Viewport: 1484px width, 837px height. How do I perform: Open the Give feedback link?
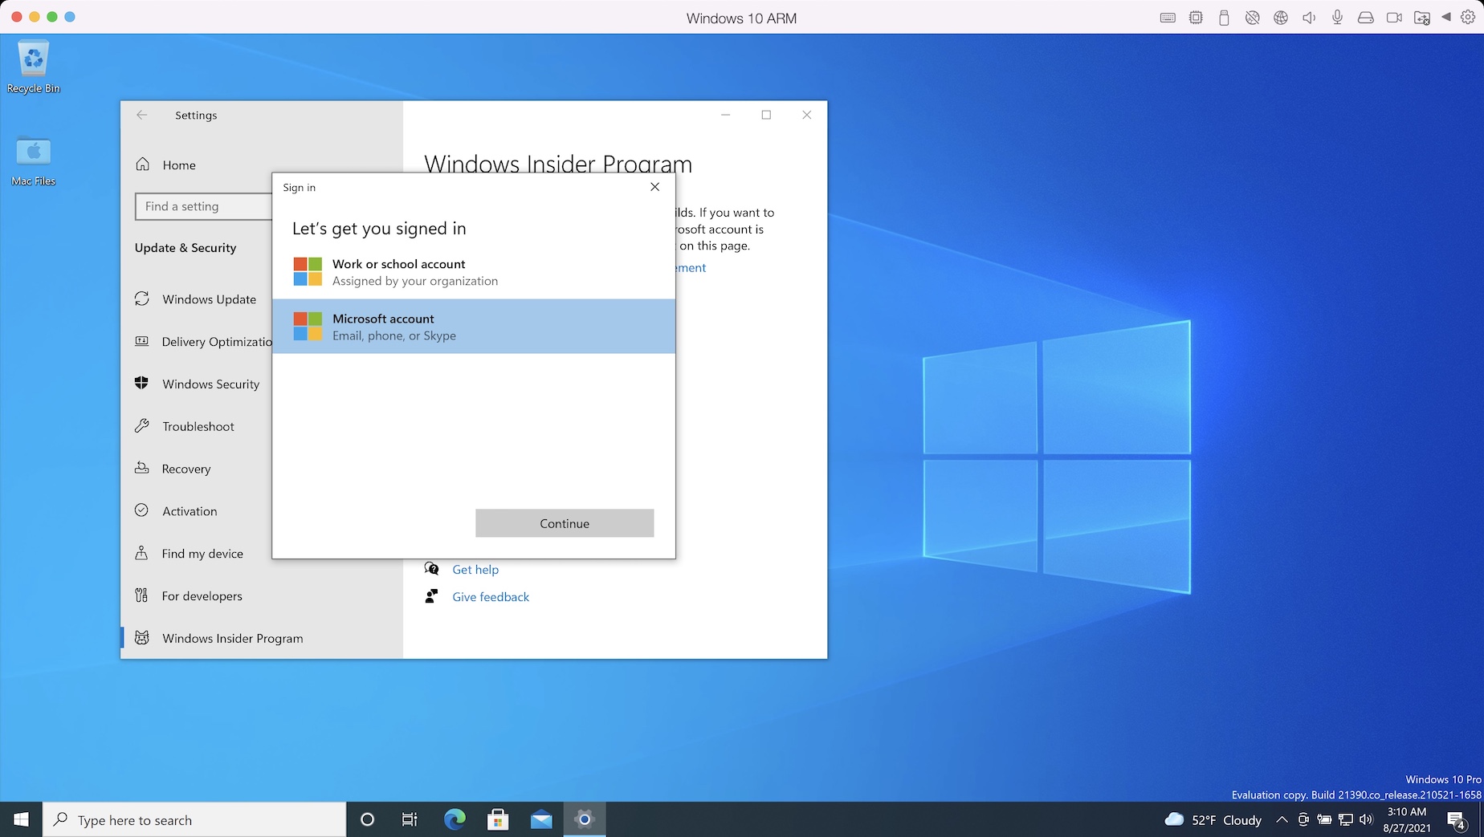tap(491, 597)
